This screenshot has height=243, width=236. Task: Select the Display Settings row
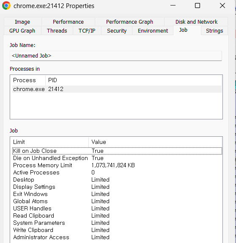tap(117, 187)
